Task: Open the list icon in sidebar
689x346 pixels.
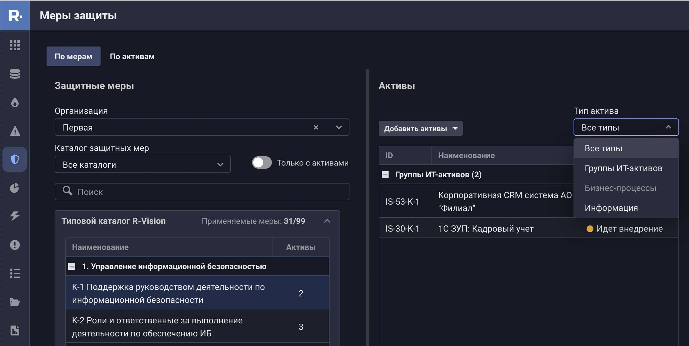Action: 15,273
